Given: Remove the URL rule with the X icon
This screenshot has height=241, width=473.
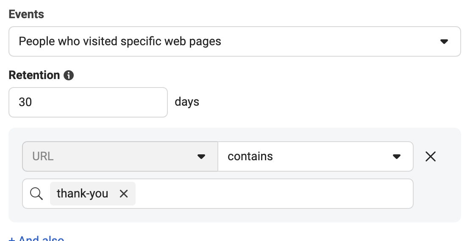Looking at the screenshot, I should (x=431, y=156).
